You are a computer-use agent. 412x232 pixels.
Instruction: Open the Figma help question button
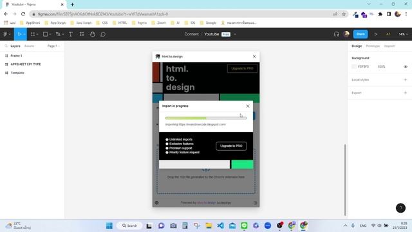point(400,208)
